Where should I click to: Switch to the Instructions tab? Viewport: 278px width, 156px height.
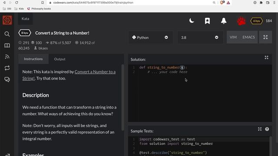33,59
